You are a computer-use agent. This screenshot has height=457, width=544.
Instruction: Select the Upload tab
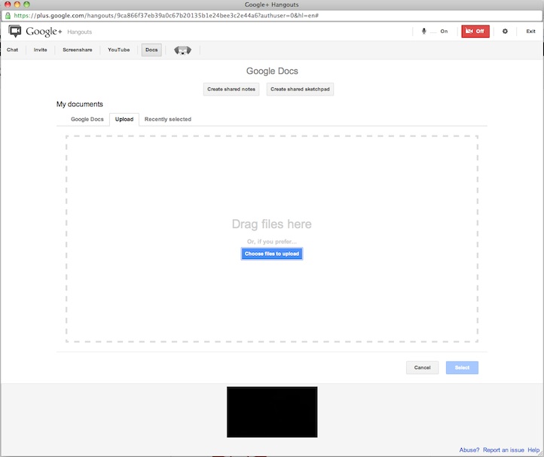coord(124,119)
